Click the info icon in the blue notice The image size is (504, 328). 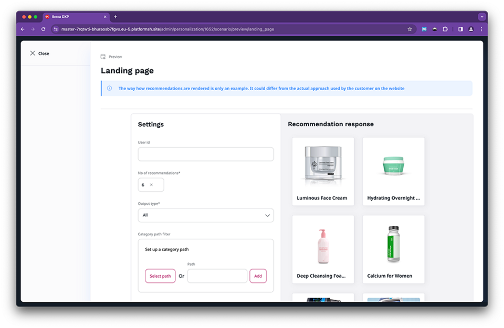[109, 88]
